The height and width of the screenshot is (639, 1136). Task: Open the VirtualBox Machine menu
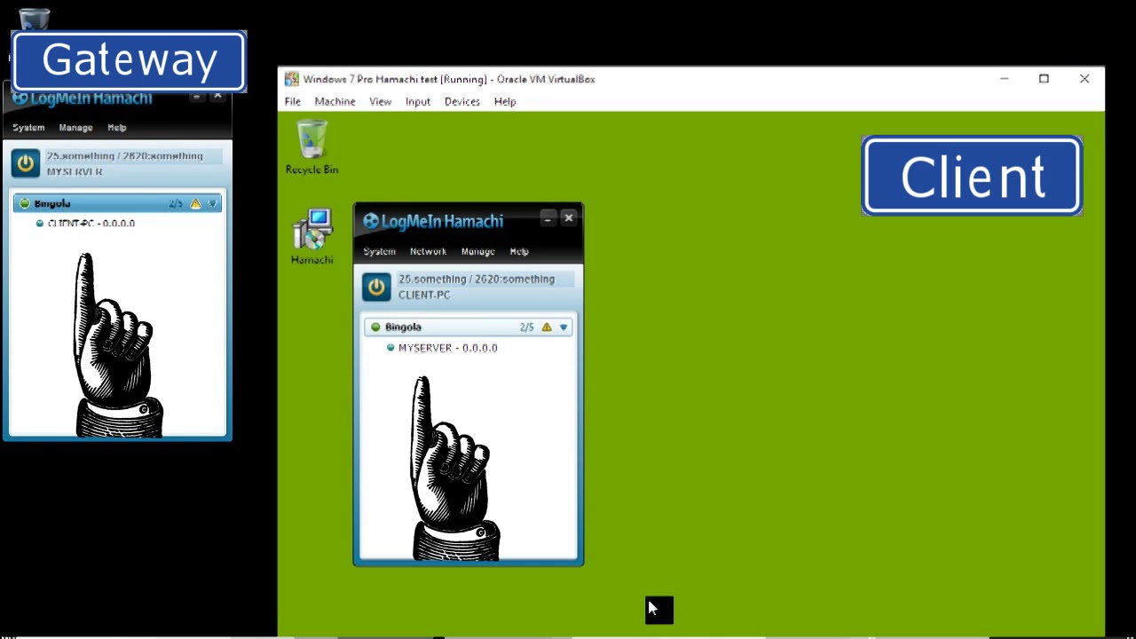click(335, 101)
